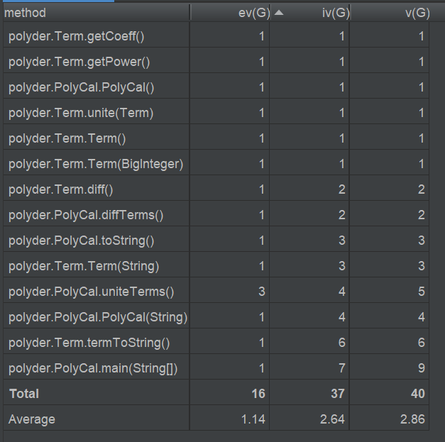Select the polyder.Term.unite(Term) row
The image size is (445, 442).
click(x=216, y=113)
